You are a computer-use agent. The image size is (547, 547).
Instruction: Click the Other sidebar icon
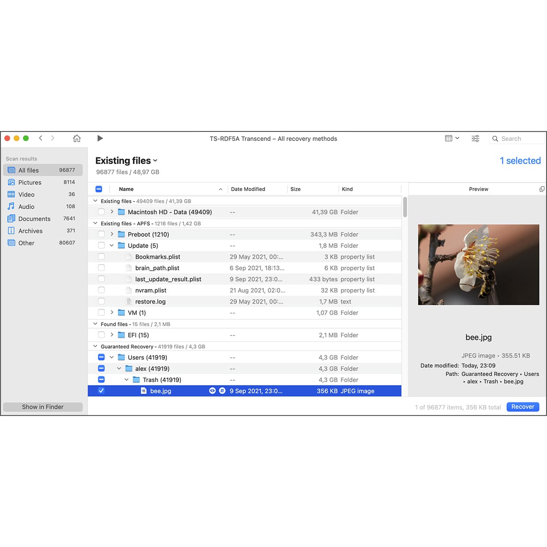[x=11, y=243]
